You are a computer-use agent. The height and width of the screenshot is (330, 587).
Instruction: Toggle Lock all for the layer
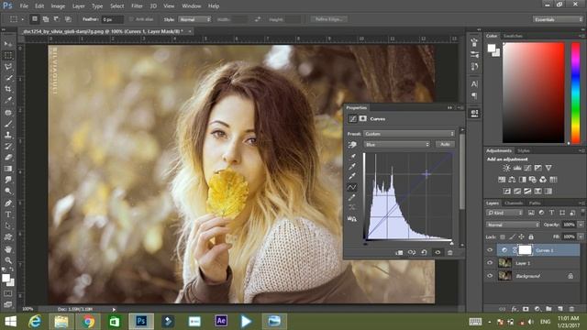531,236
